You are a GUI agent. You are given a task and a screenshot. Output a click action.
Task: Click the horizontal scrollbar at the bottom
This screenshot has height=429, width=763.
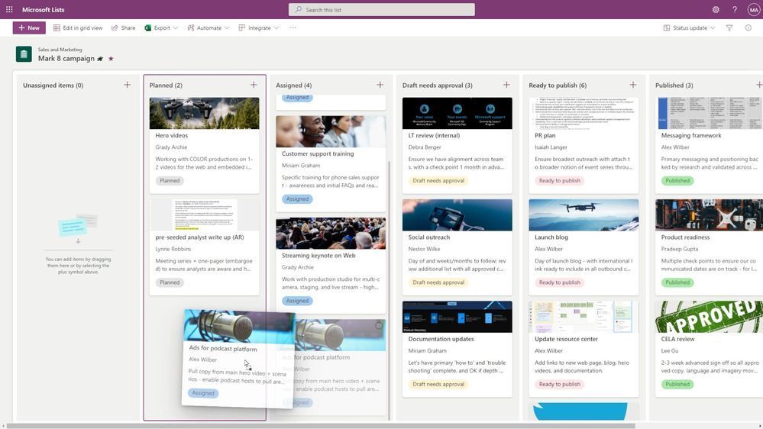(321, 426)
